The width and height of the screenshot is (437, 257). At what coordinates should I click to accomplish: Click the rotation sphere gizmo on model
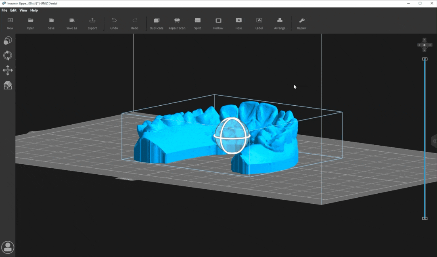(232, 136)
